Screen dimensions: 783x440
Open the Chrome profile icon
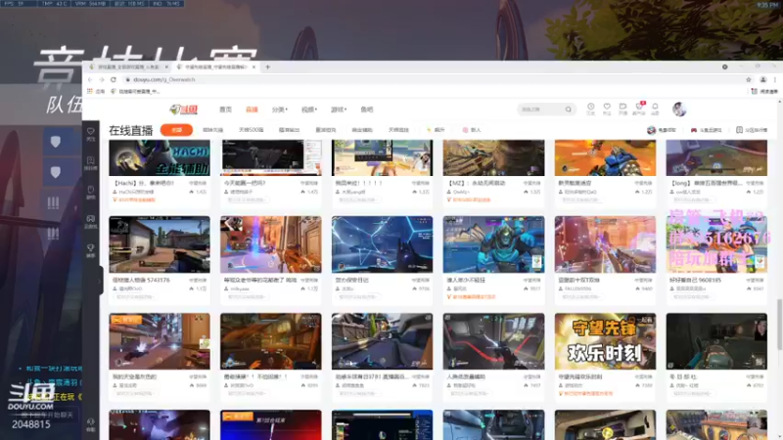(763, 80)
